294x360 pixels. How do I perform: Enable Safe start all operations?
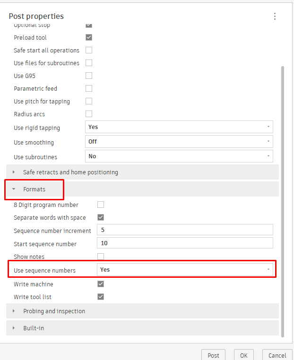[x=89, y=50]
